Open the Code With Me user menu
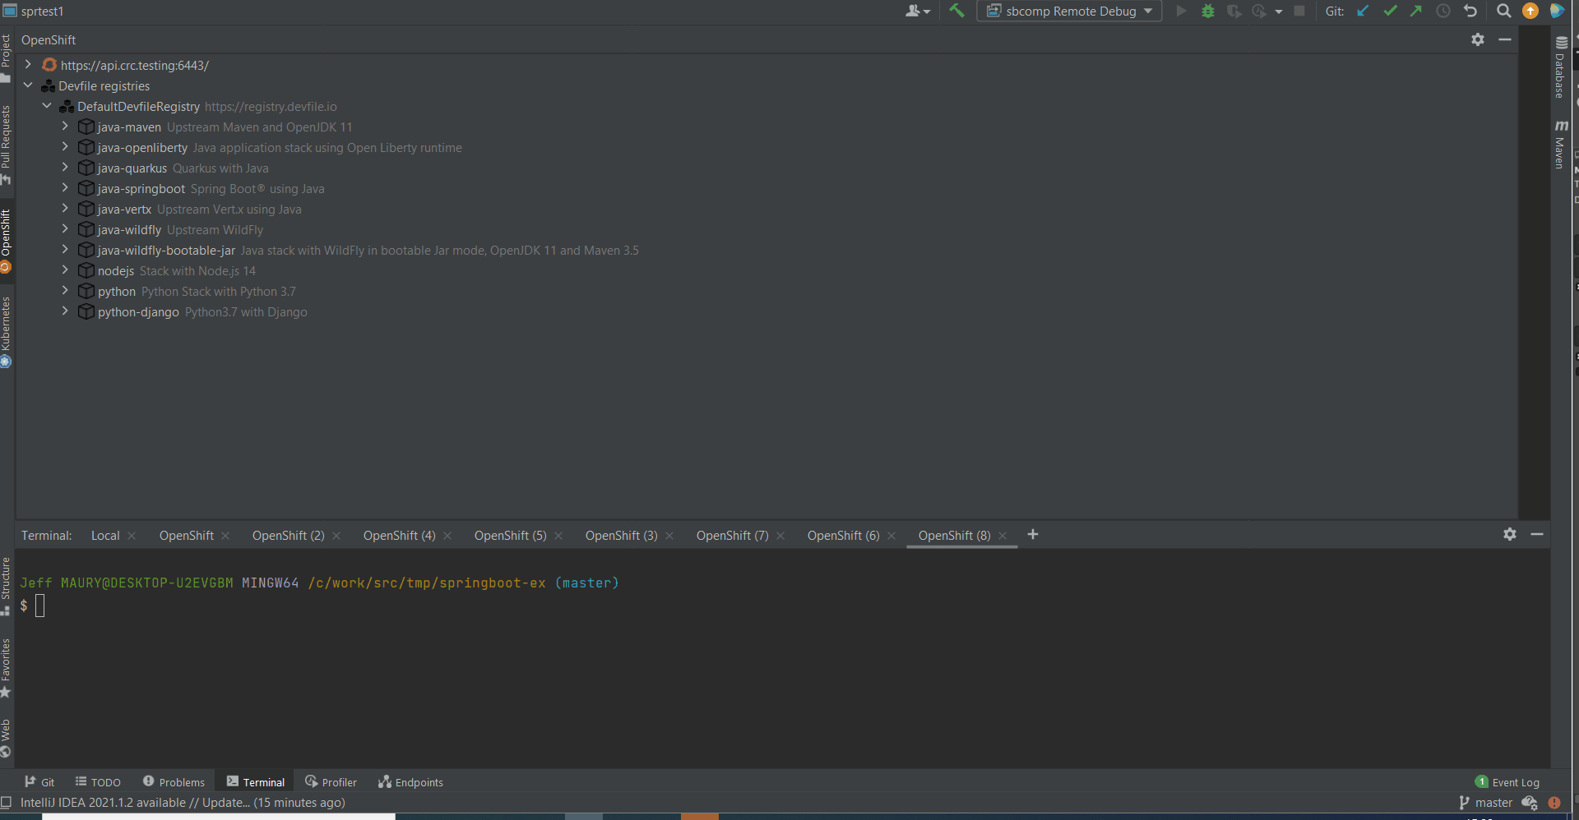This screenshot has width=1579, height=820. pyautogui.click(x=917, y=11)
